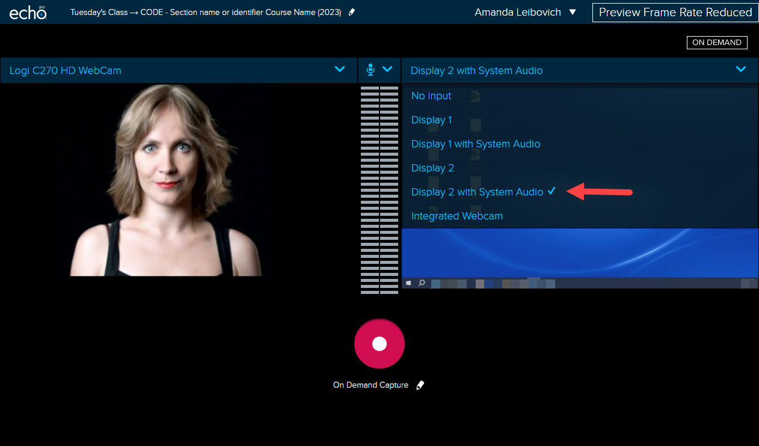Click pencil icon beside Tuesday's Class title

(x=352, y=12)
